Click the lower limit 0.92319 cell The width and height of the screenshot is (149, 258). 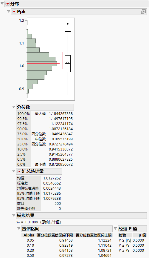click(x=66, y=245)
